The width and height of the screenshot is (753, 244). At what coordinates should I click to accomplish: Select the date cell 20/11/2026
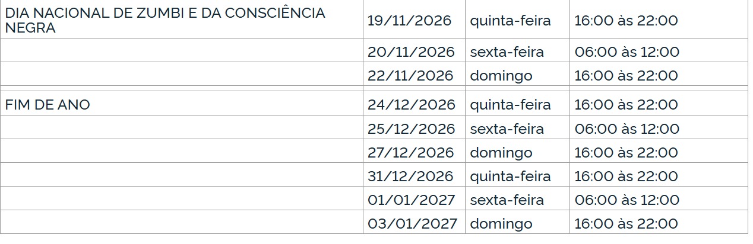click(x=411, y=52)
